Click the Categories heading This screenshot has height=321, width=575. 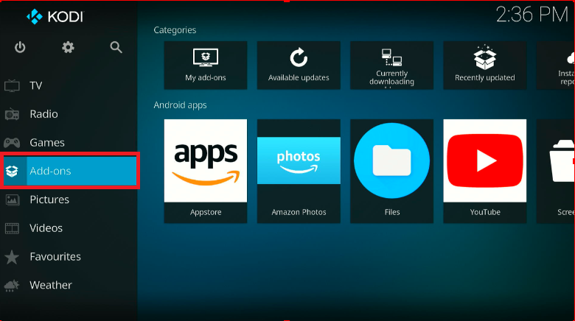tap(175, 30)
